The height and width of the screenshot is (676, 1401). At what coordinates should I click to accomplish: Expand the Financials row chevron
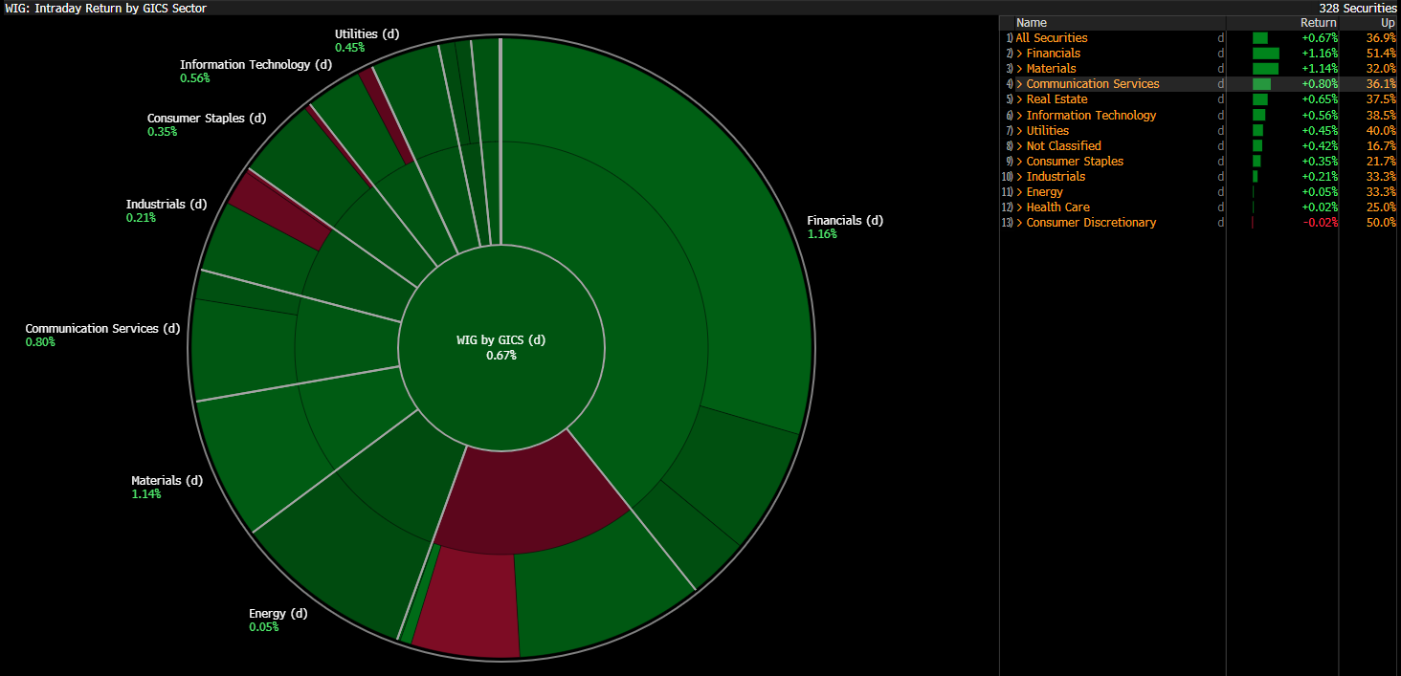(x=1020, y=54)
